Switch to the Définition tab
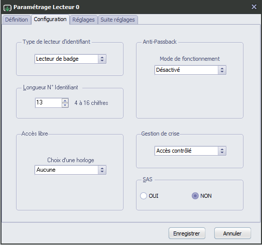 pos(17,20)
